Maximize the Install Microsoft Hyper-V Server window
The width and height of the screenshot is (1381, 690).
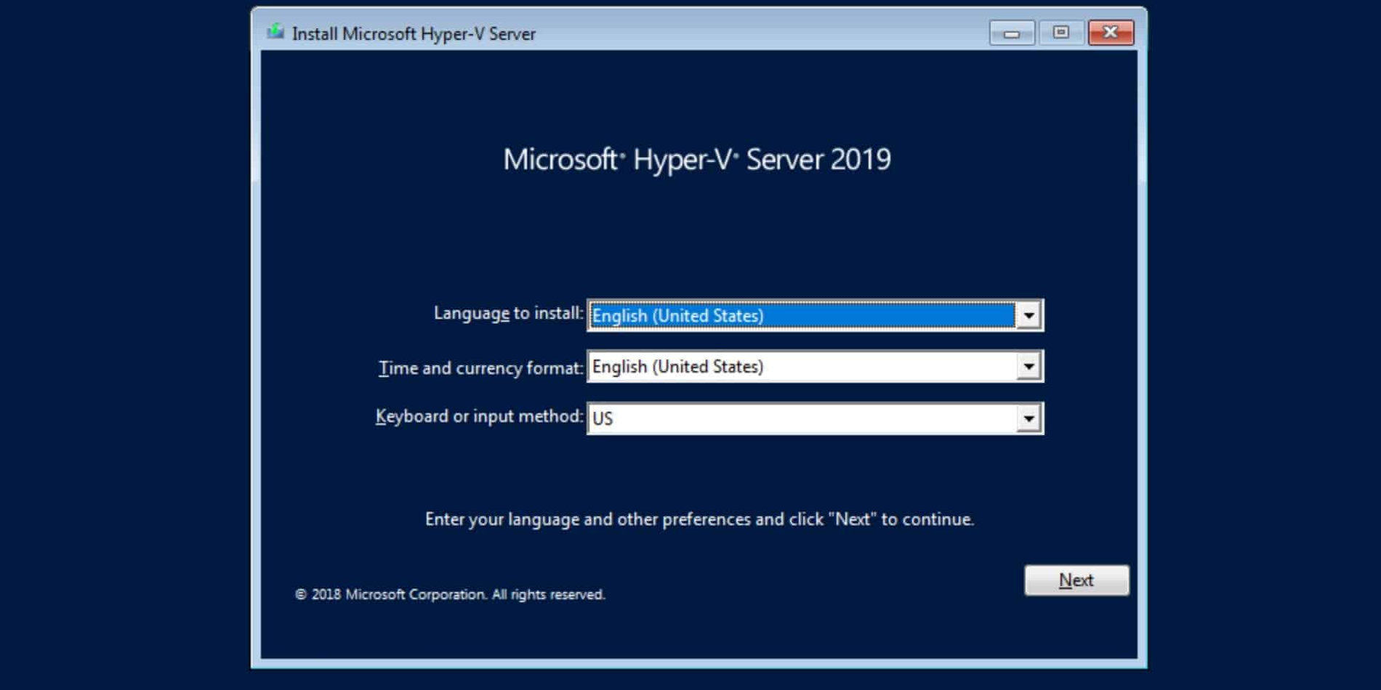[1060, 33]
